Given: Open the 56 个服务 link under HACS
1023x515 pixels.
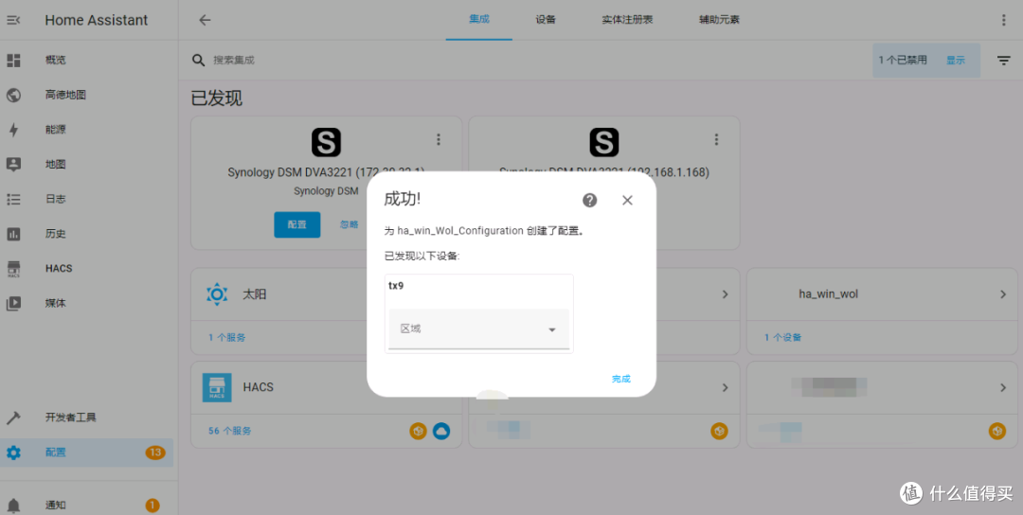Looking at the screenshot, I should (229, 431).
